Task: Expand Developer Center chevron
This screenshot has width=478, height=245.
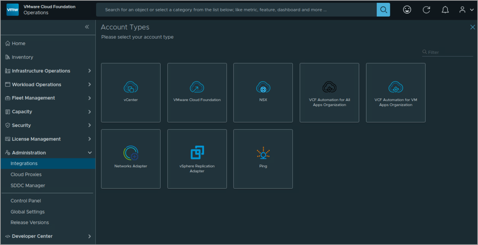Action: click(x=89, y=236)
